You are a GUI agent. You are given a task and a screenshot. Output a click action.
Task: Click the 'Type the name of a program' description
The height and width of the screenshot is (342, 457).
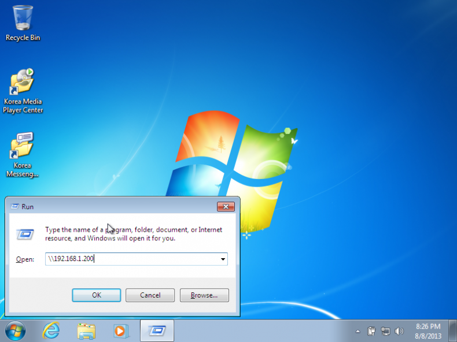click(134, 234)
